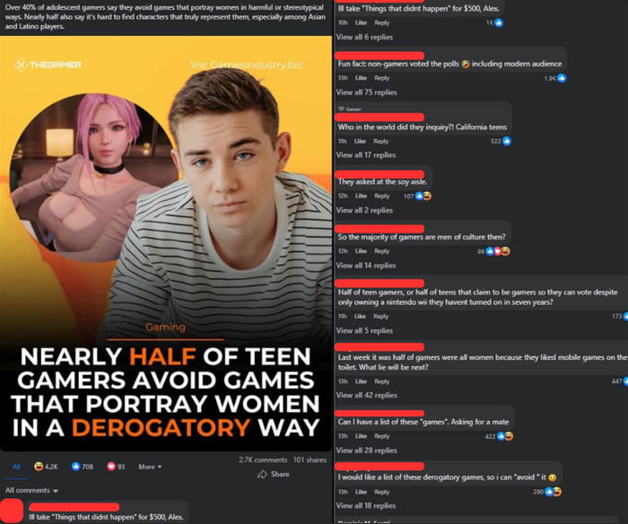Click the laughing reaction icon with 4.2K

click(39, 467)
